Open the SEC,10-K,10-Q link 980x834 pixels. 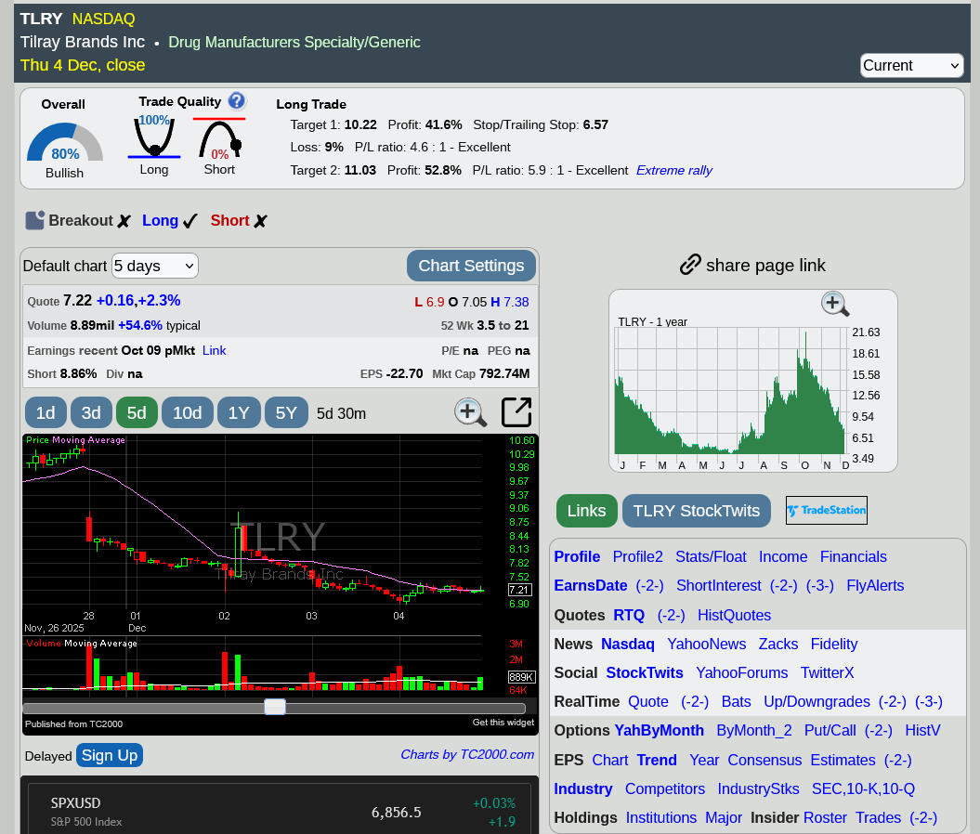click(x=863, y=789)
